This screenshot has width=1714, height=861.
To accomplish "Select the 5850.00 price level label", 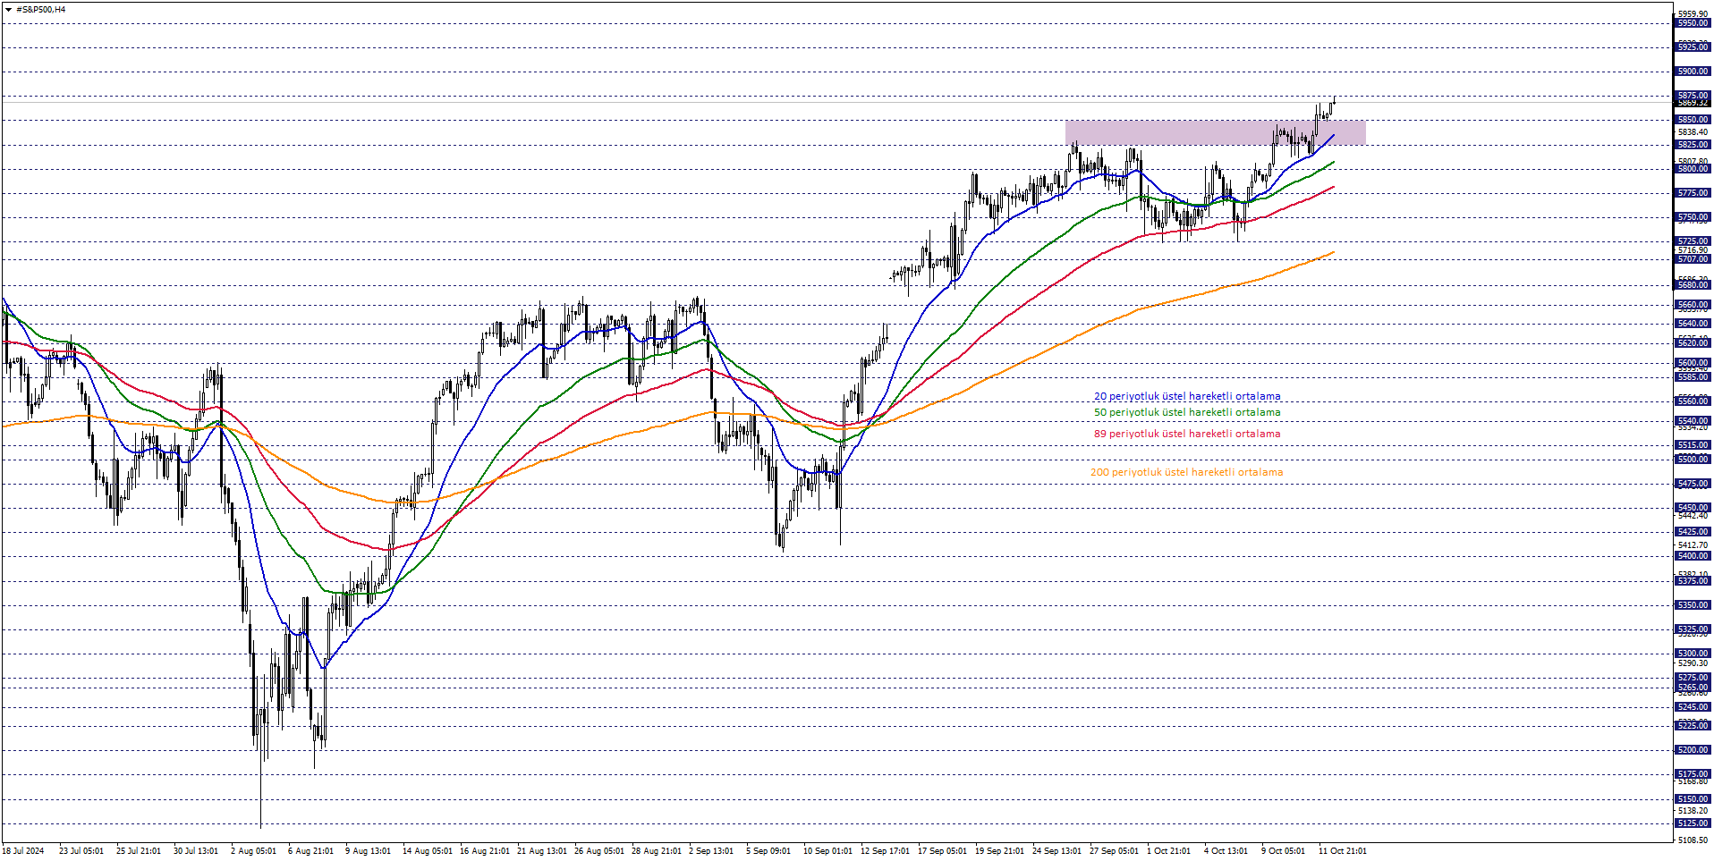I will [1692, 120].
